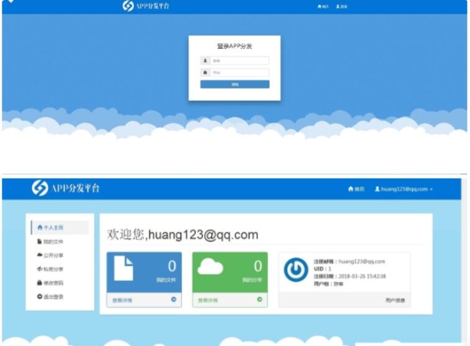Click 查看详情 link on the blue files card
Image resolution: width=470 pixels, height=346 pixels.
click(x=122, y=300)
